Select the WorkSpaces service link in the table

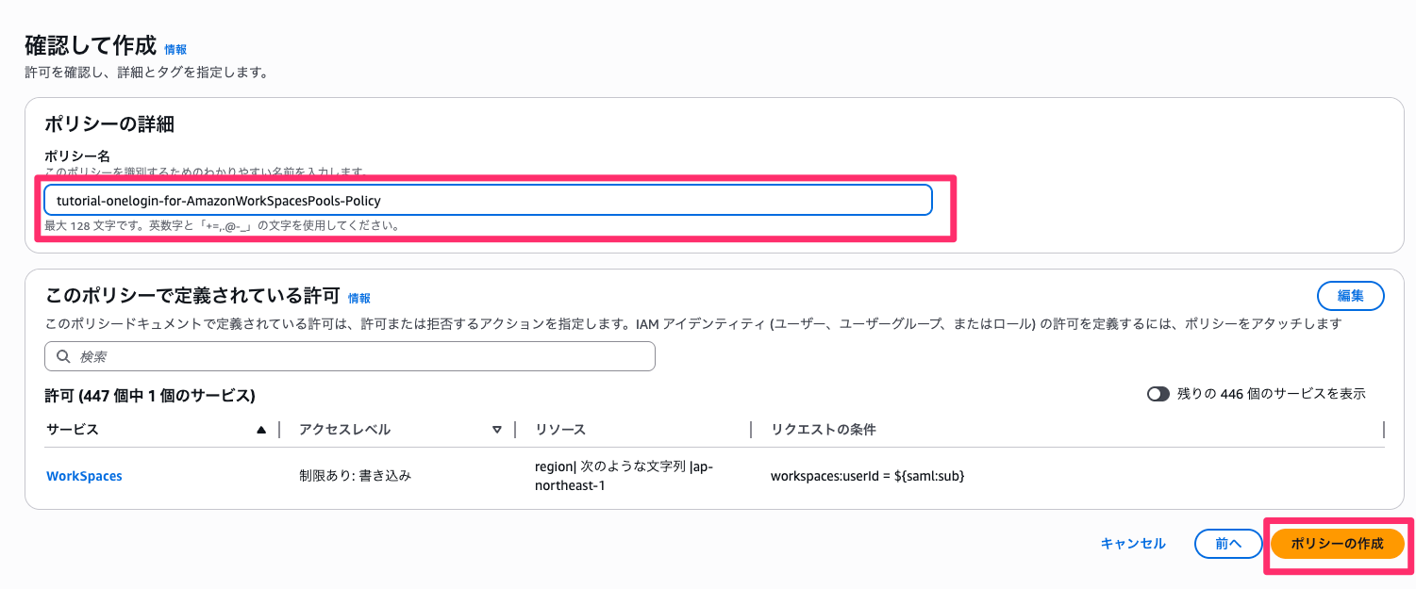(x=84, y=476)
